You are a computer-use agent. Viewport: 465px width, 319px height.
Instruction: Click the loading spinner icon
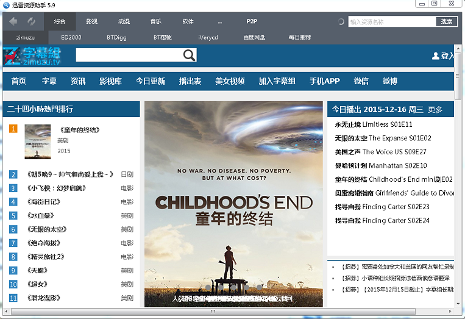click(341, 21)
